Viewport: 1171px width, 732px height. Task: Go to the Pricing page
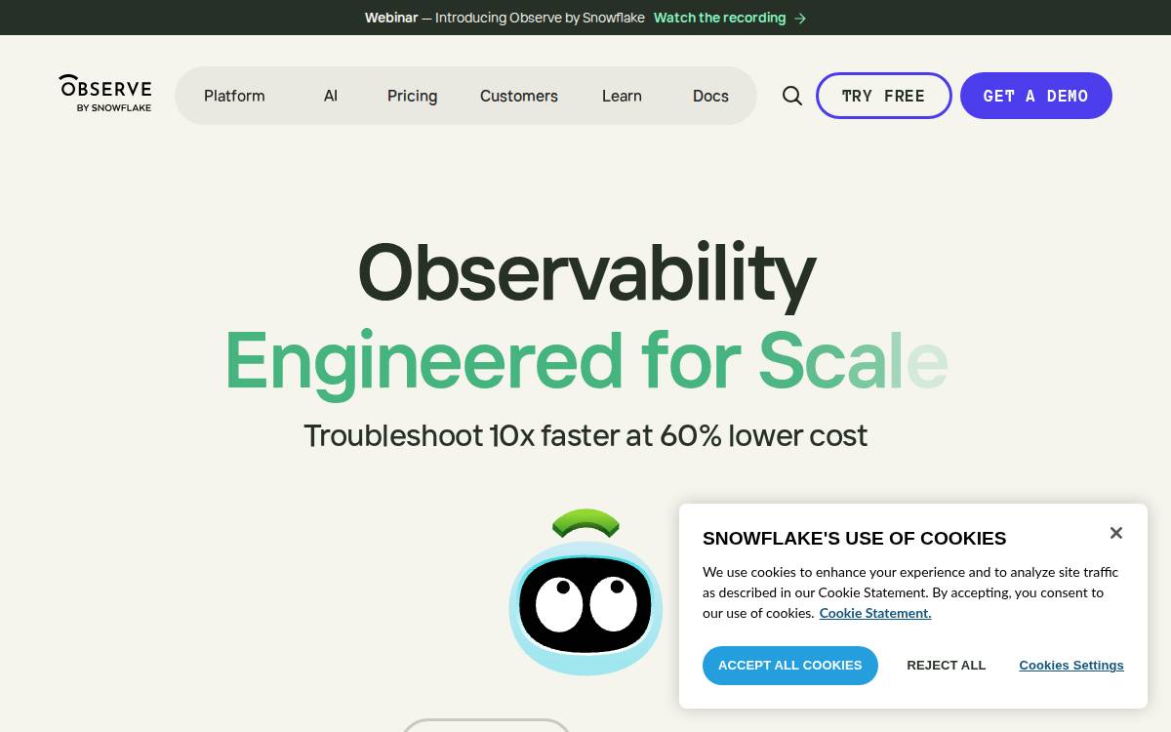412,96
